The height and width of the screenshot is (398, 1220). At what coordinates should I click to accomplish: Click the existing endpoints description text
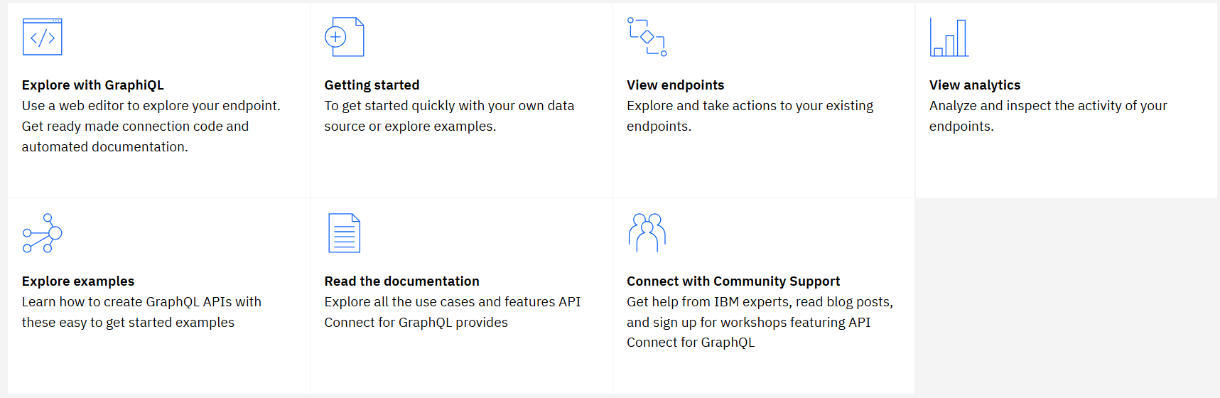click(750, 116)
